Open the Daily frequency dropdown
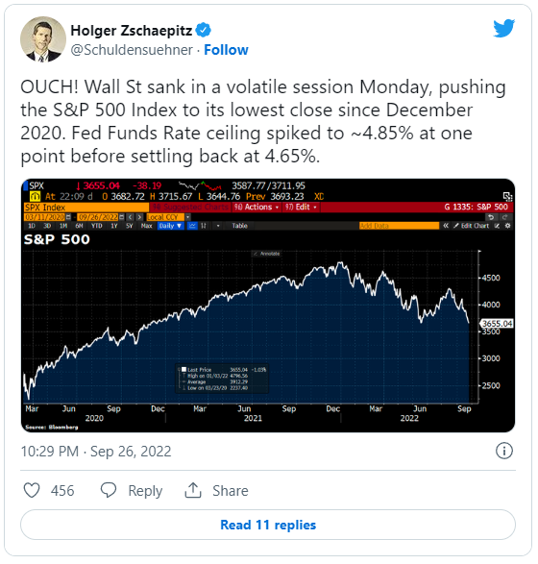The height and width of the screenshot is (564, 538). 170,226
